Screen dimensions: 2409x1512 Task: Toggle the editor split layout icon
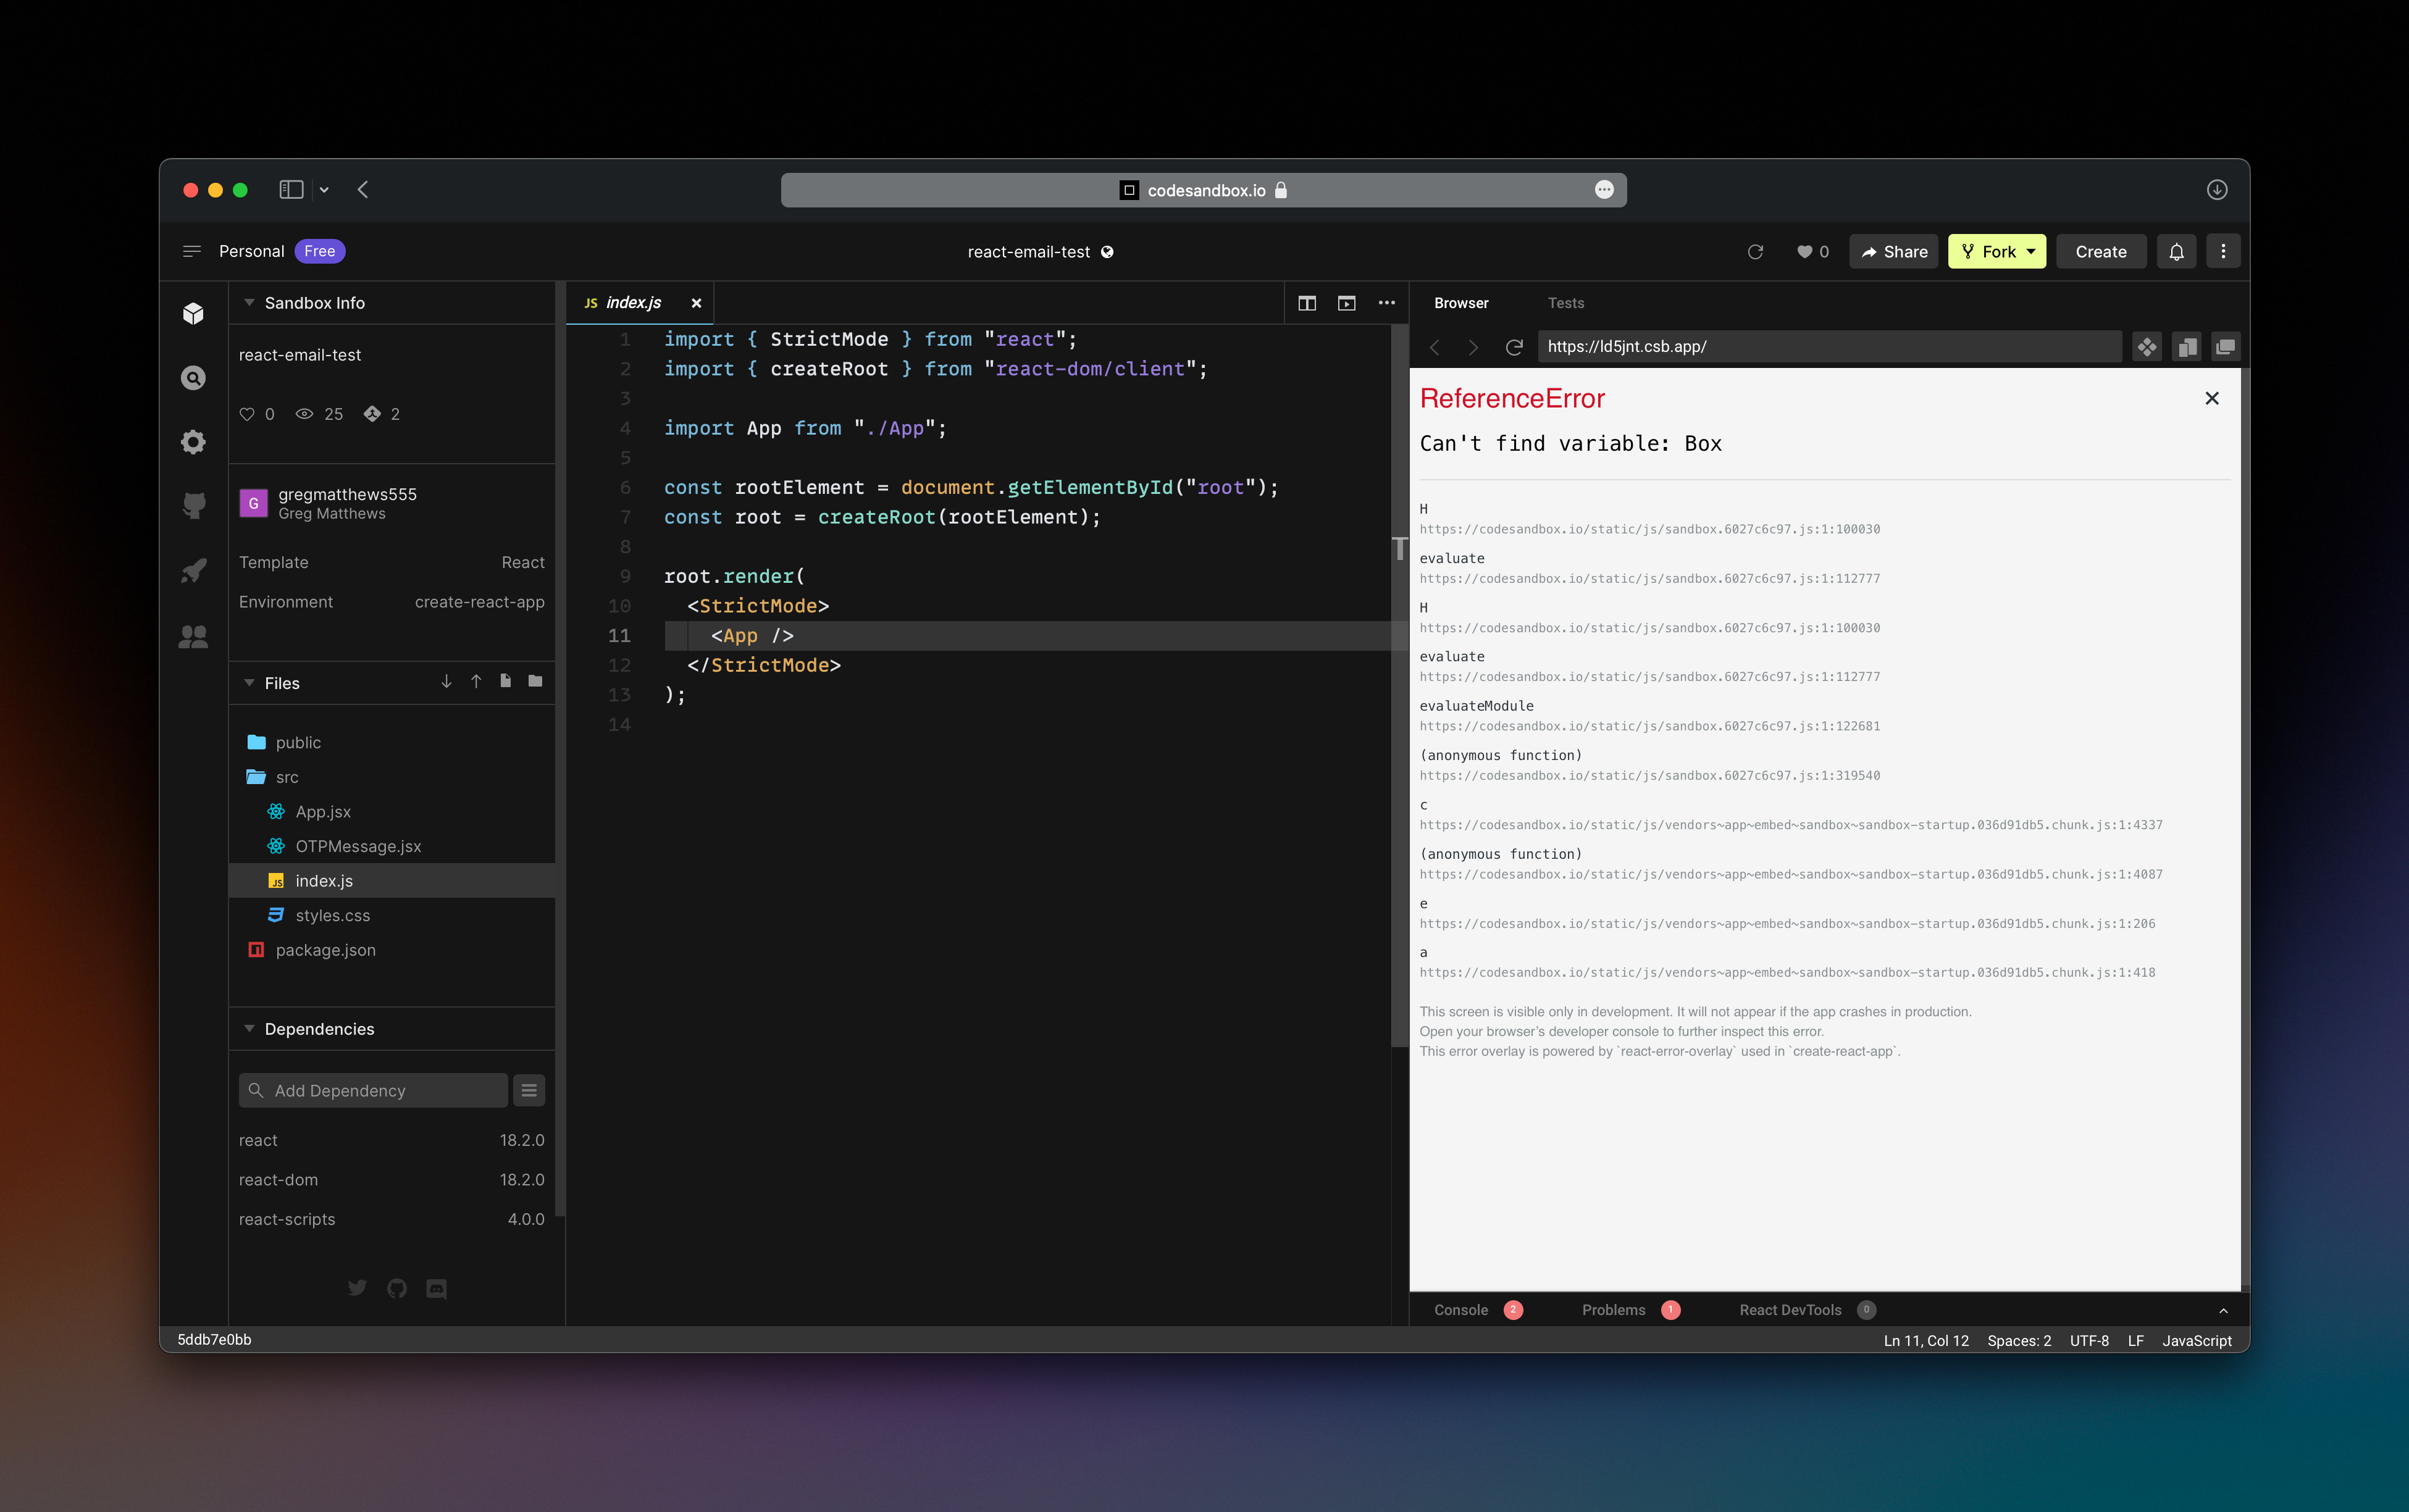[x=1307, y=303]
